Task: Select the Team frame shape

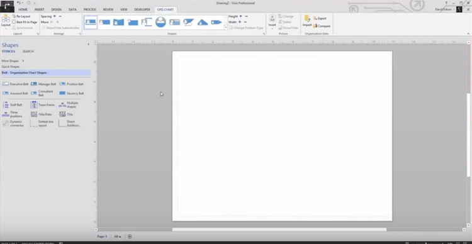Action: (43, 105)
